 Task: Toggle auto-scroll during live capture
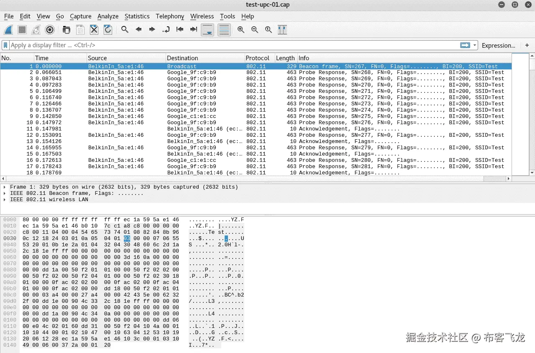pos(207,30)
